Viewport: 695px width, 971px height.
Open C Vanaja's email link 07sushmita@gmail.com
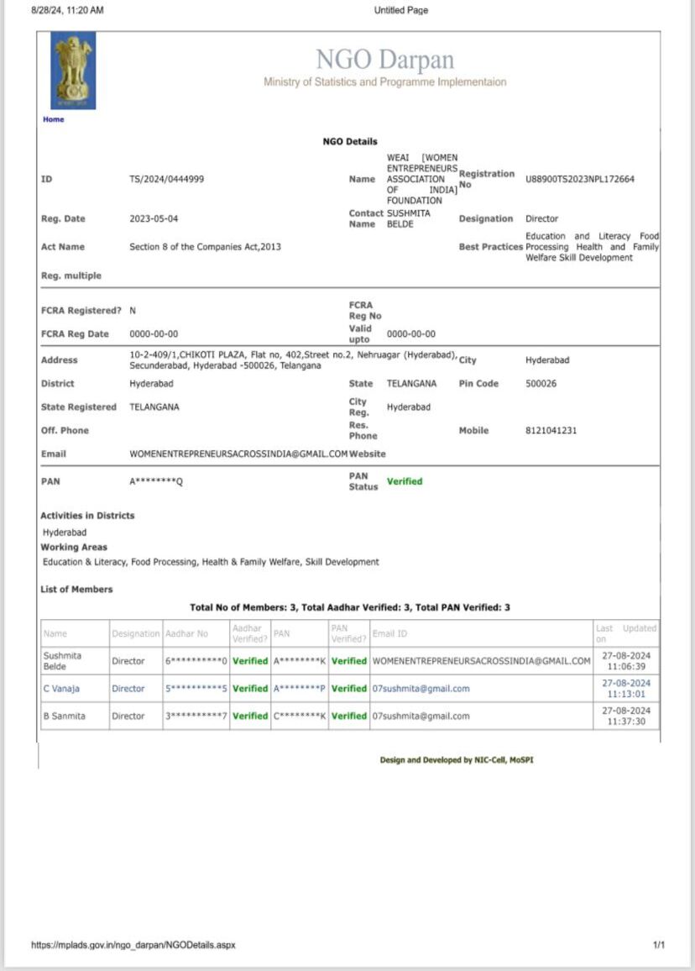click(421, 689)
